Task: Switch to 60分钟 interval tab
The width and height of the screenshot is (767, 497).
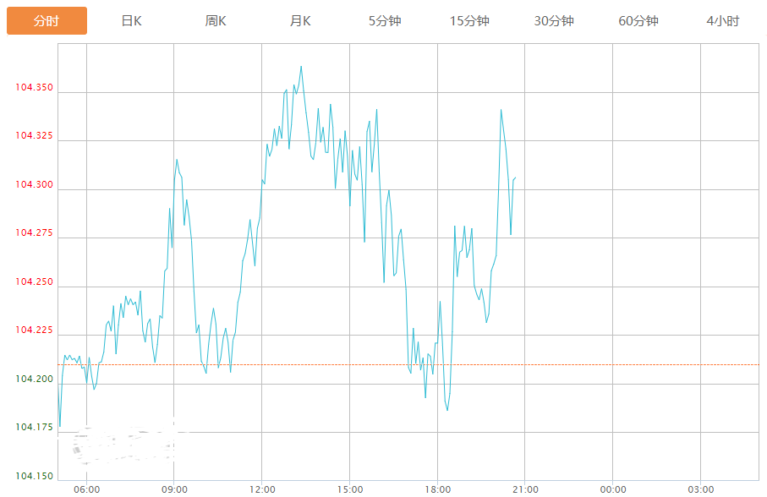Action: (638, 21)
